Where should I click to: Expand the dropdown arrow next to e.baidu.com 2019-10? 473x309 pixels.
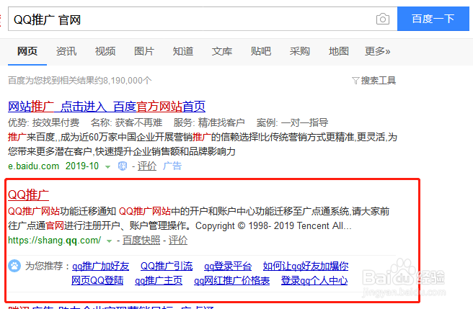(x=107, y=166)
